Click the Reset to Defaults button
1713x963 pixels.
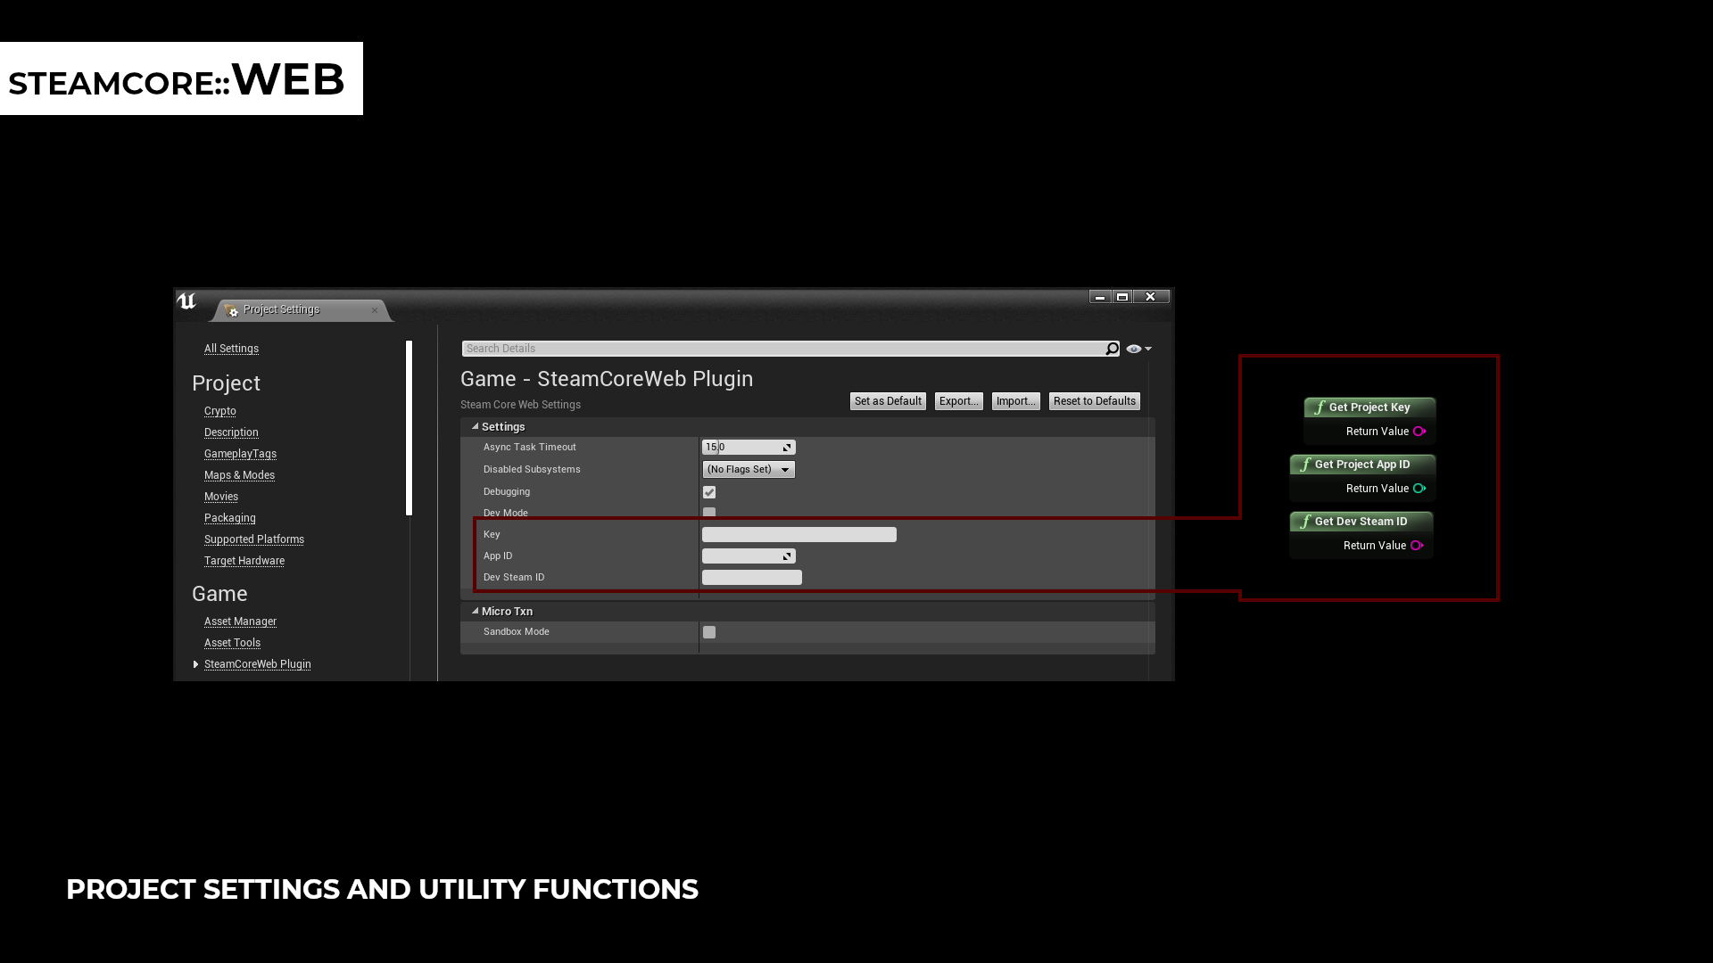point(1095,401)
